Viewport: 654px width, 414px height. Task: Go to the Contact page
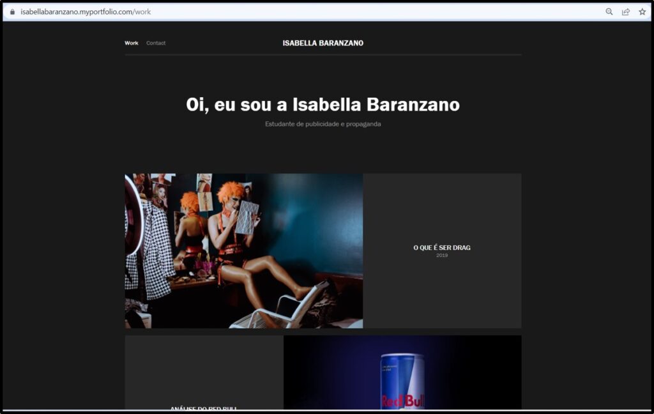[x=156, y=43]
